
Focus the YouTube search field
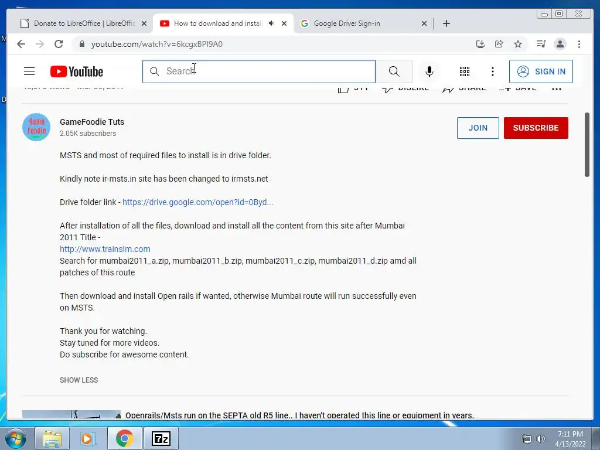coord(259,71)
